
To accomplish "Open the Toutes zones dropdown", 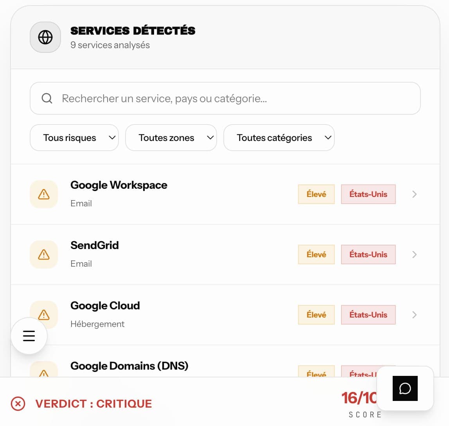I will 171,137.
